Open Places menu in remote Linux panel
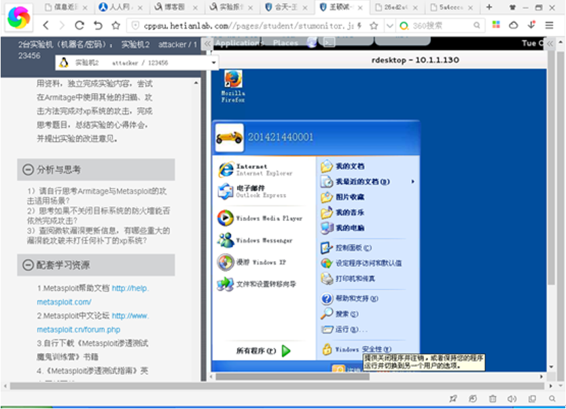The width and height of the screenshot is (566, 409). click(x=285, y=43)
